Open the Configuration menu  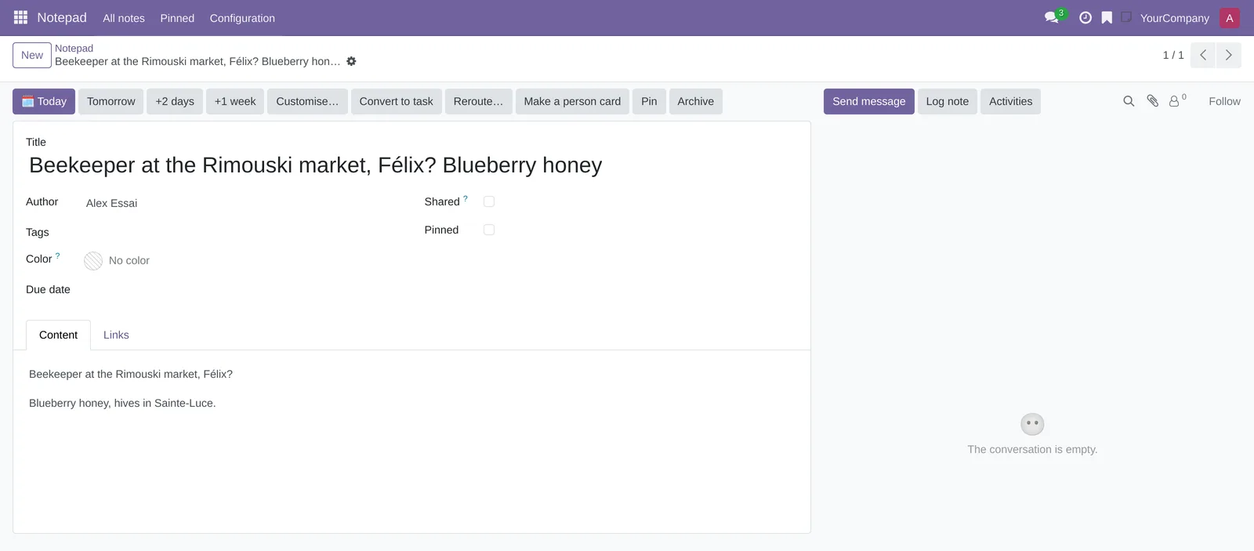(242, 18)
